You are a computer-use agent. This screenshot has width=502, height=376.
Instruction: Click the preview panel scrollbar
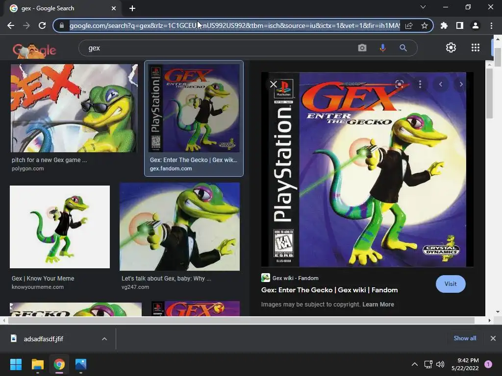489,94
